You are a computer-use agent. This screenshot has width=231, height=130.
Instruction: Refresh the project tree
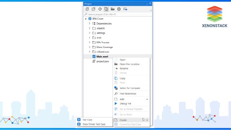pyautogui.click(x=100, y=9)
